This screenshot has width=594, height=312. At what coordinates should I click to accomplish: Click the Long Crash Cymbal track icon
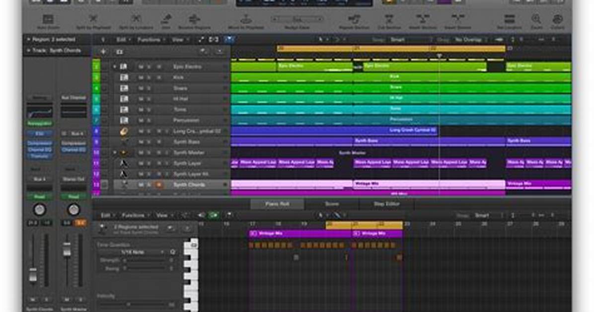(x=124, y=131)
